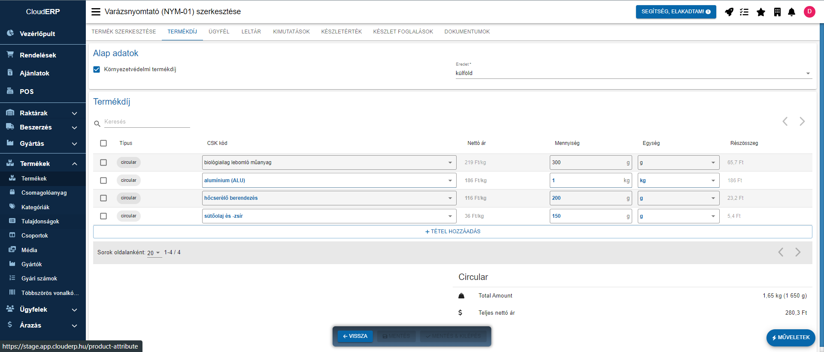The width and height of the screenshot is (824, 352).
Task: Toggle the hamburger menu icon
Action: (96, 12)
